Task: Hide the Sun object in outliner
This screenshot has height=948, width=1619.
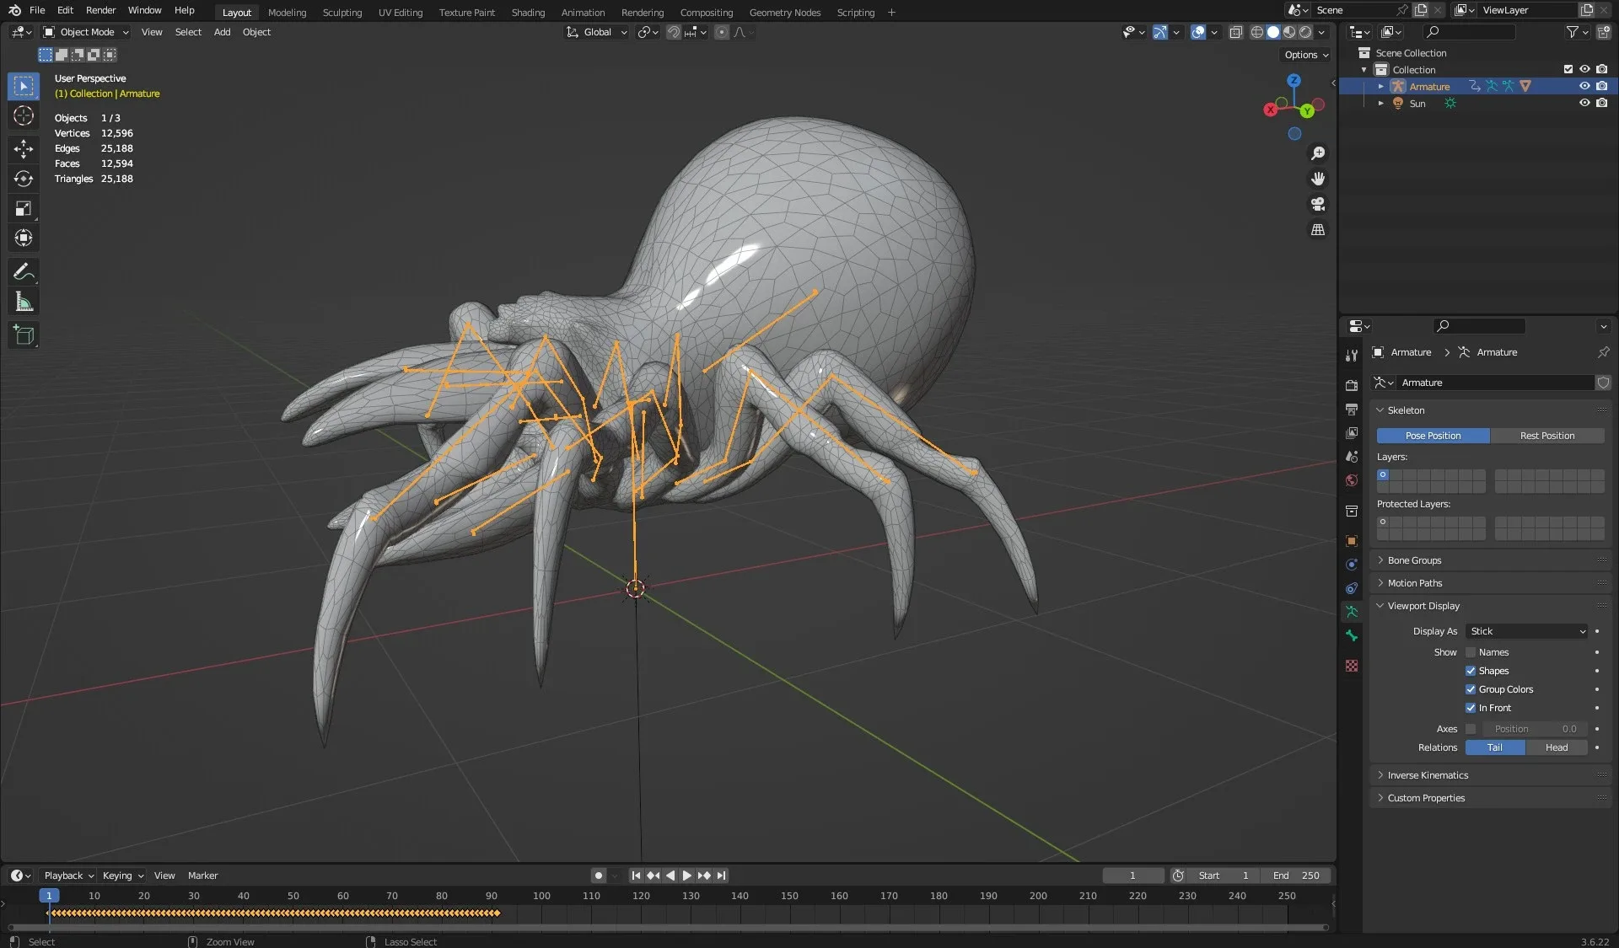Action: pos(1584,103)
